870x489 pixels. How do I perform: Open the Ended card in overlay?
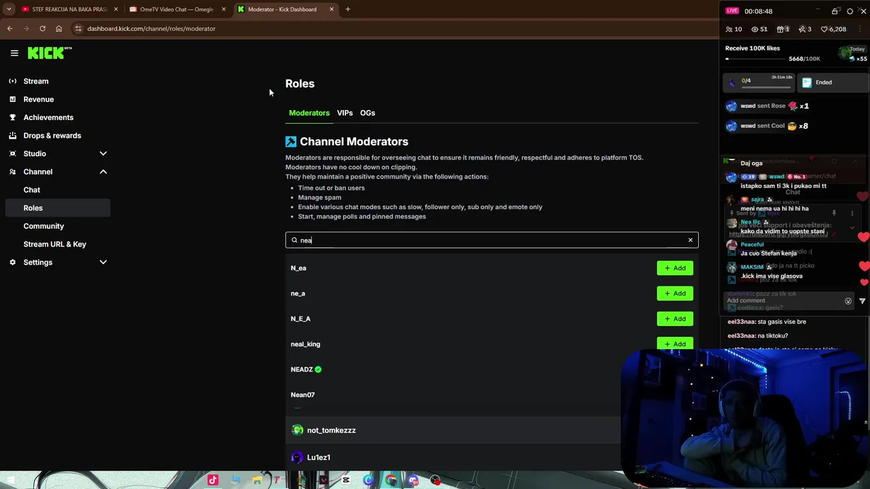coord(833,83)
